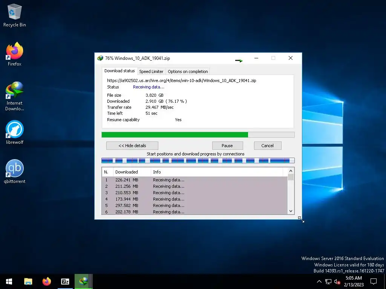Click the 'Receiving data...' status text
This screenshot has width=386, height=289.
pyautogui.click(x=149, y=87)
